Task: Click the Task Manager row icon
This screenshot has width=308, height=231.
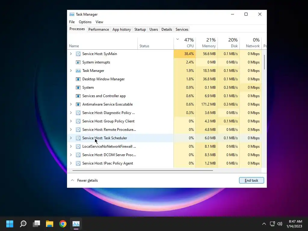Action: [78, 71]
